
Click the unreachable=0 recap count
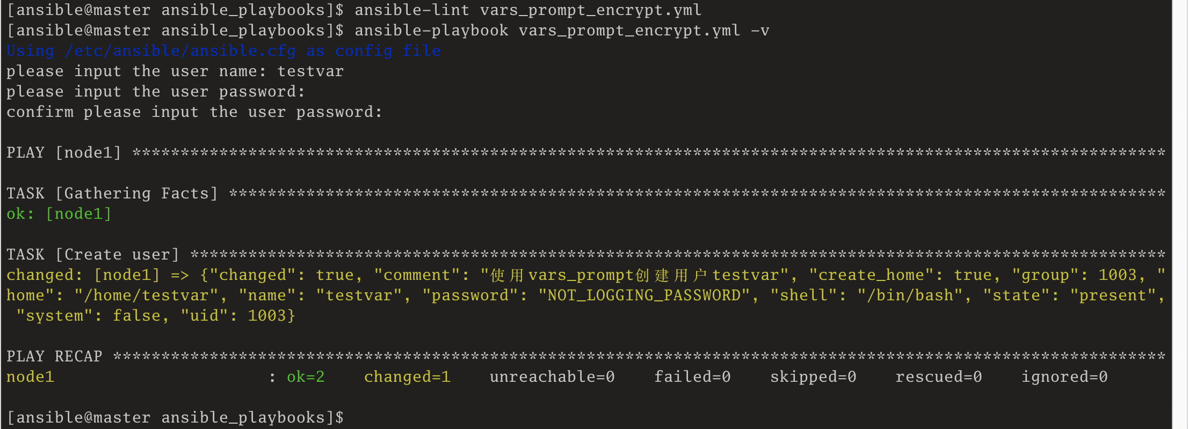[552, 377]
